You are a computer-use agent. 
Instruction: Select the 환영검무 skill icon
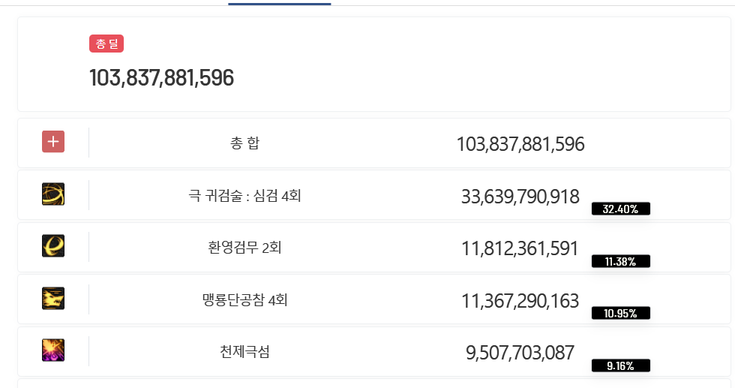click(x=53, y=246)
